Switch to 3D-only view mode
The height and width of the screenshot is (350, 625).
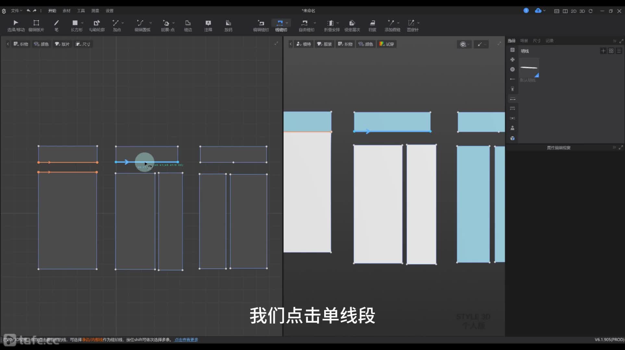(x=582, y=11)
